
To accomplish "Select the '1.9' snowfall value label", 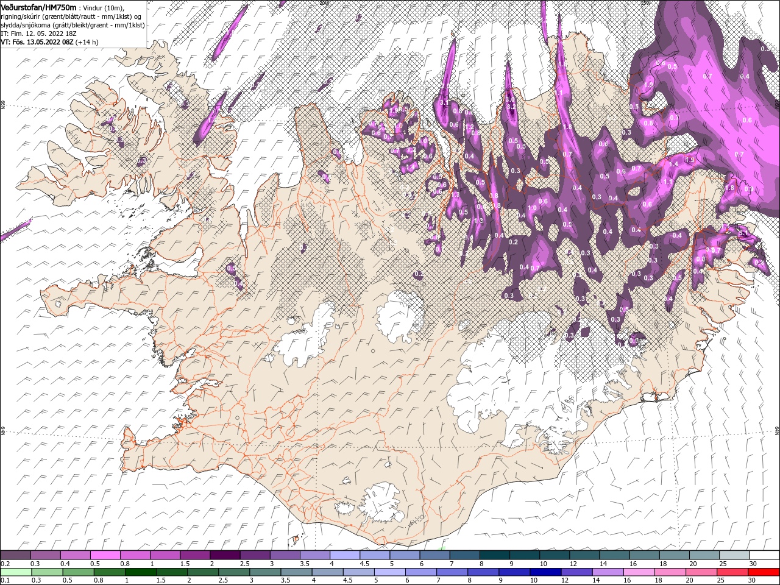I will pyautogui.click(x=690, y=160).
